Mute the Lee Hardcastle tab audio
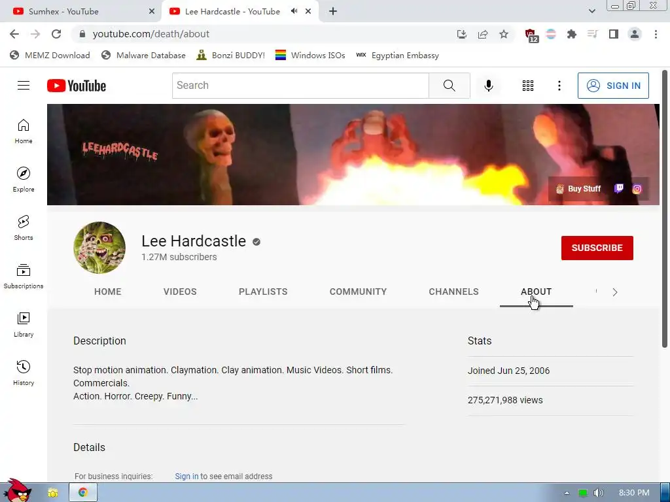Viewport: 670px width, 502px height. click(x=294, y=11)
